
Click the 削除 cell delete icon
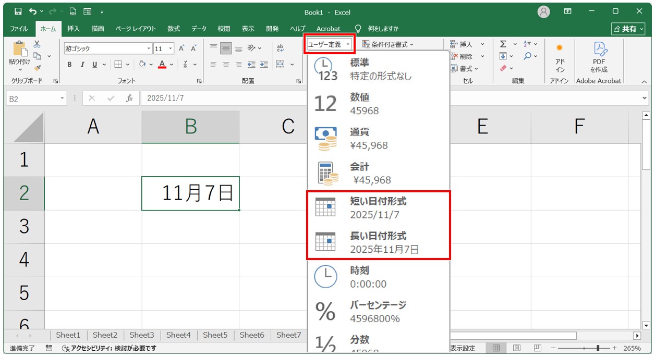pyautogui.click(x=453, y=56)
